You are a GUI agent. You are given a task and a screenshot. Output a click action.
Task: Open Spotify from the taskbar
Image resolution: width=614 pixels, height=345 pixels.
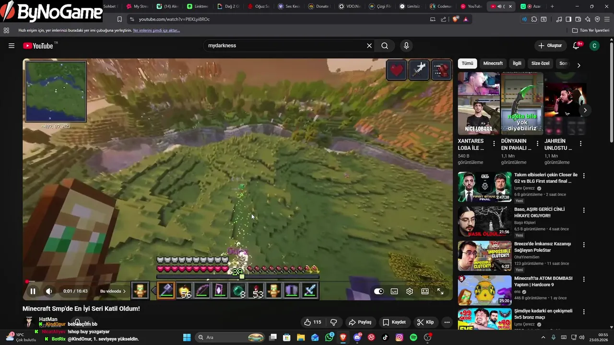pyautogui.click(x=413, y=337)
